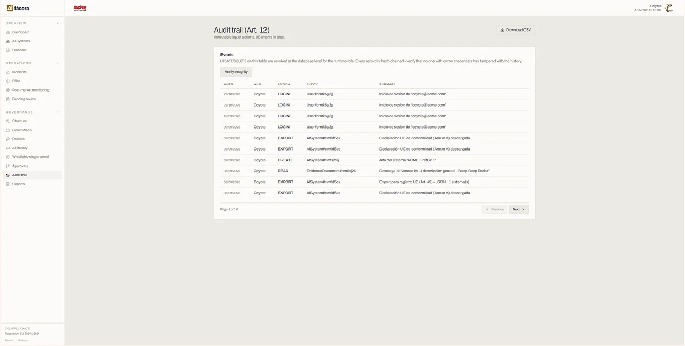This screenshot has height=346, width=685.
Task: Select entity AISystem#cmtsihkj
Action: click(x=323, y=160)
